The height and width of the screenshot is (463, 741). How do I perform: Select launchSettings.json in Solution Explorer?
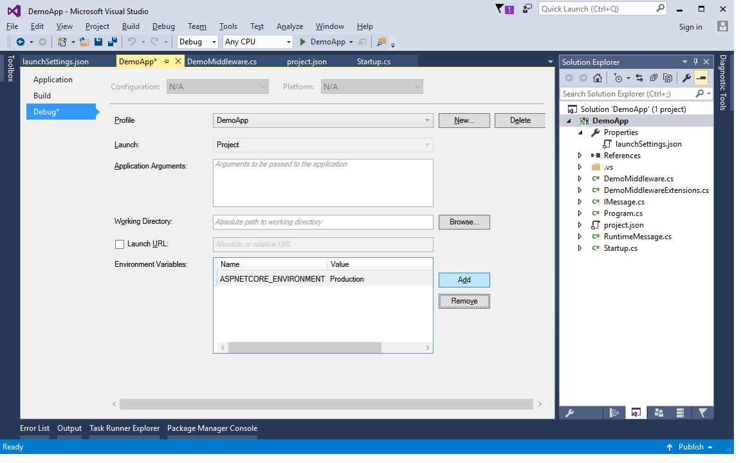(648, 144)
